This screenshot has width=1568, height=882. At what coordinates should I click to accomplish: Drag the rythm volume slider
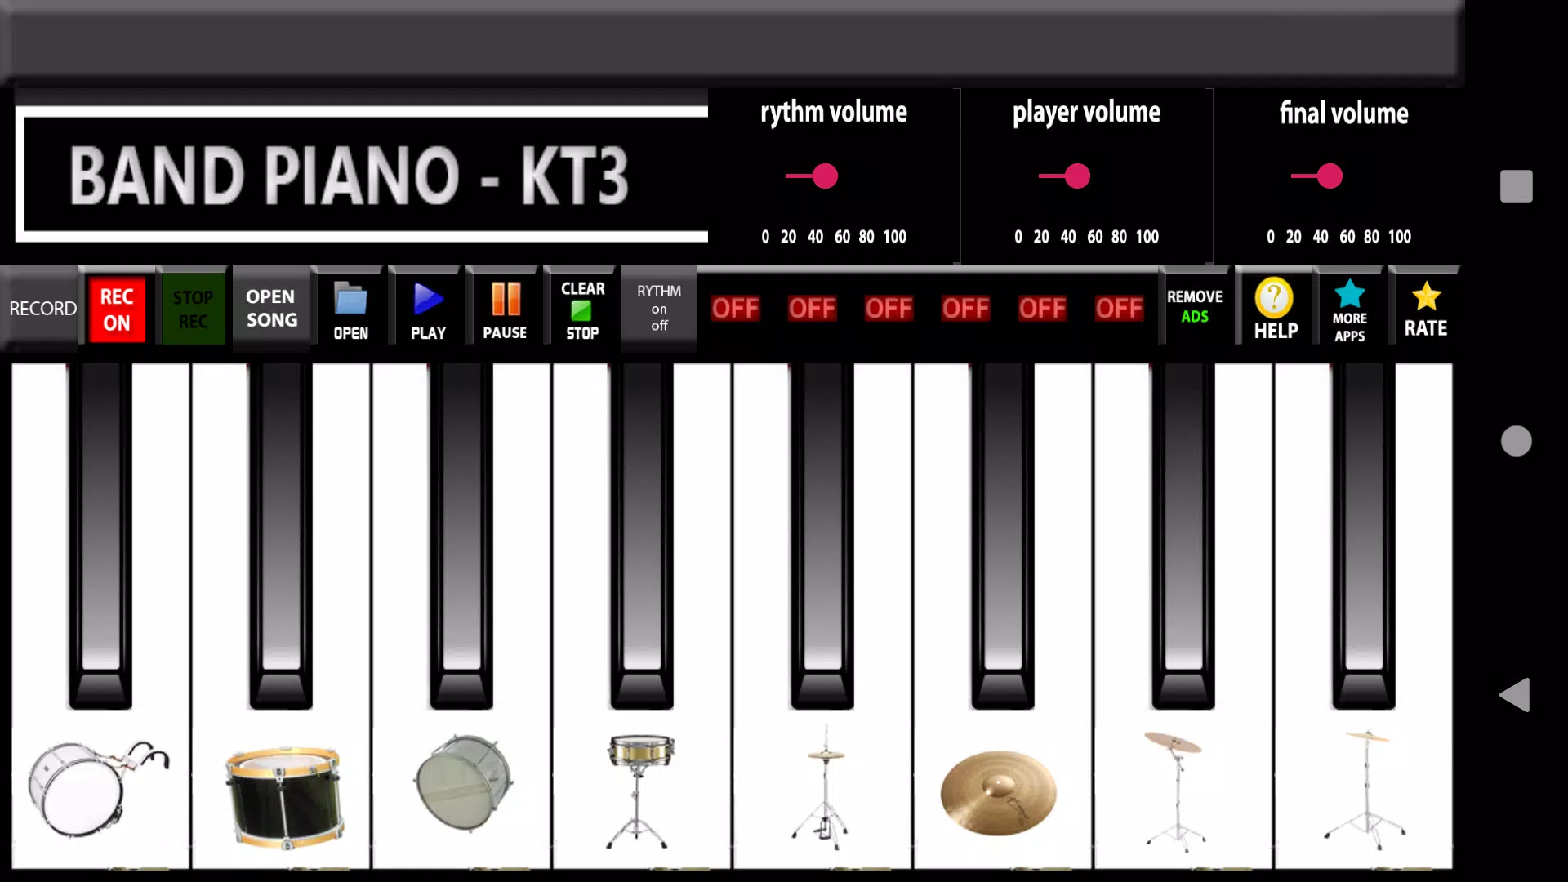point(825,176)
